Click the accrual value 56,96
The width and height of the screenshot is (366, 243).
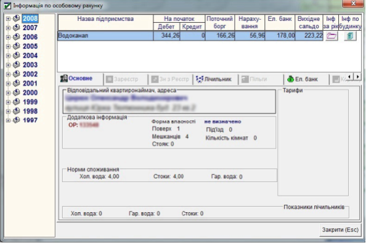point(250,36)
